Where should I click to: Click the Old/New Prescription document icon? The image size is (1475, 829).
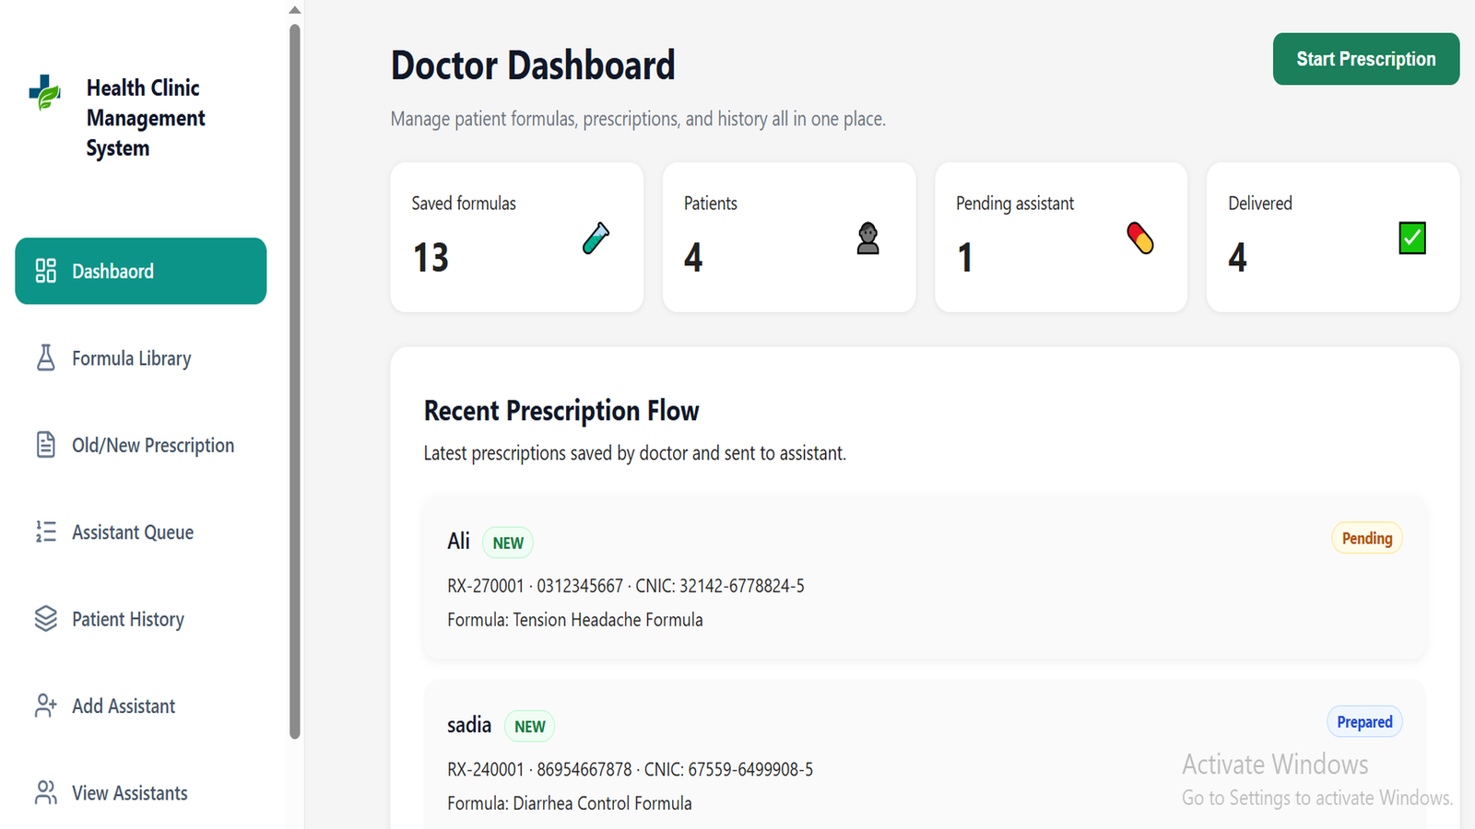(46, 445)
